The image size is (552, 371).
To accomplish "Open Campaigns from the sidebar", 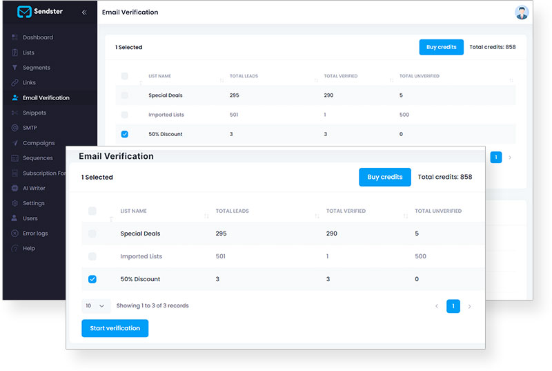I will (x=39, y=143).
